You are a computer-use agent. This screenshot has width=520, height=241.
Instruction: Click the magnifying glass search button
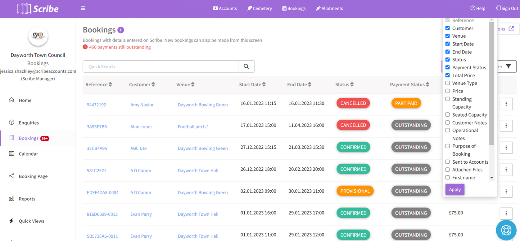pyautogui.click(x=246, y=67)
